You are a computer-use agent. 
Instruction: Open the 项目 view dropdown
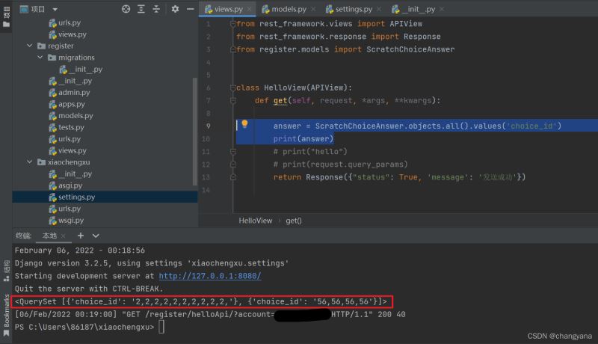(x=55, y=9)
